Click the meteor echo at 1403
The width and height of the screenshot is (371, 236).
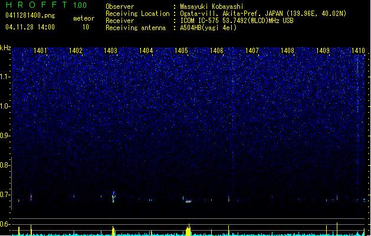(114, 197)
